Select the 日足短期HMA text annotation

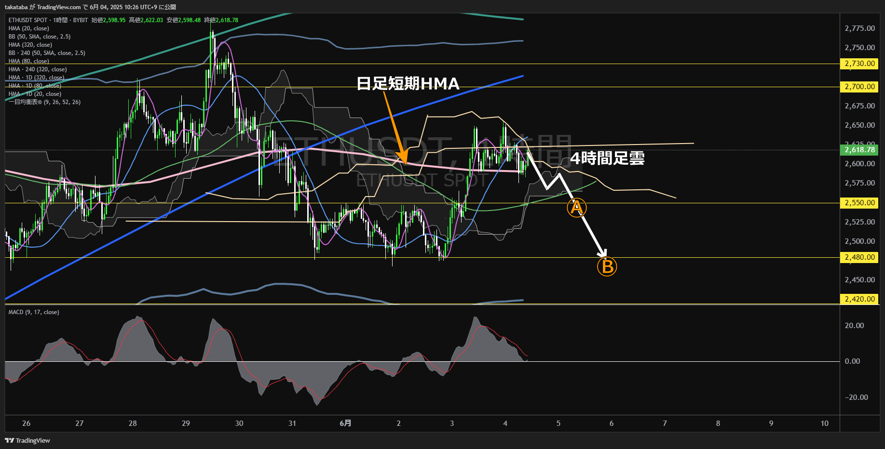[408, 84]
